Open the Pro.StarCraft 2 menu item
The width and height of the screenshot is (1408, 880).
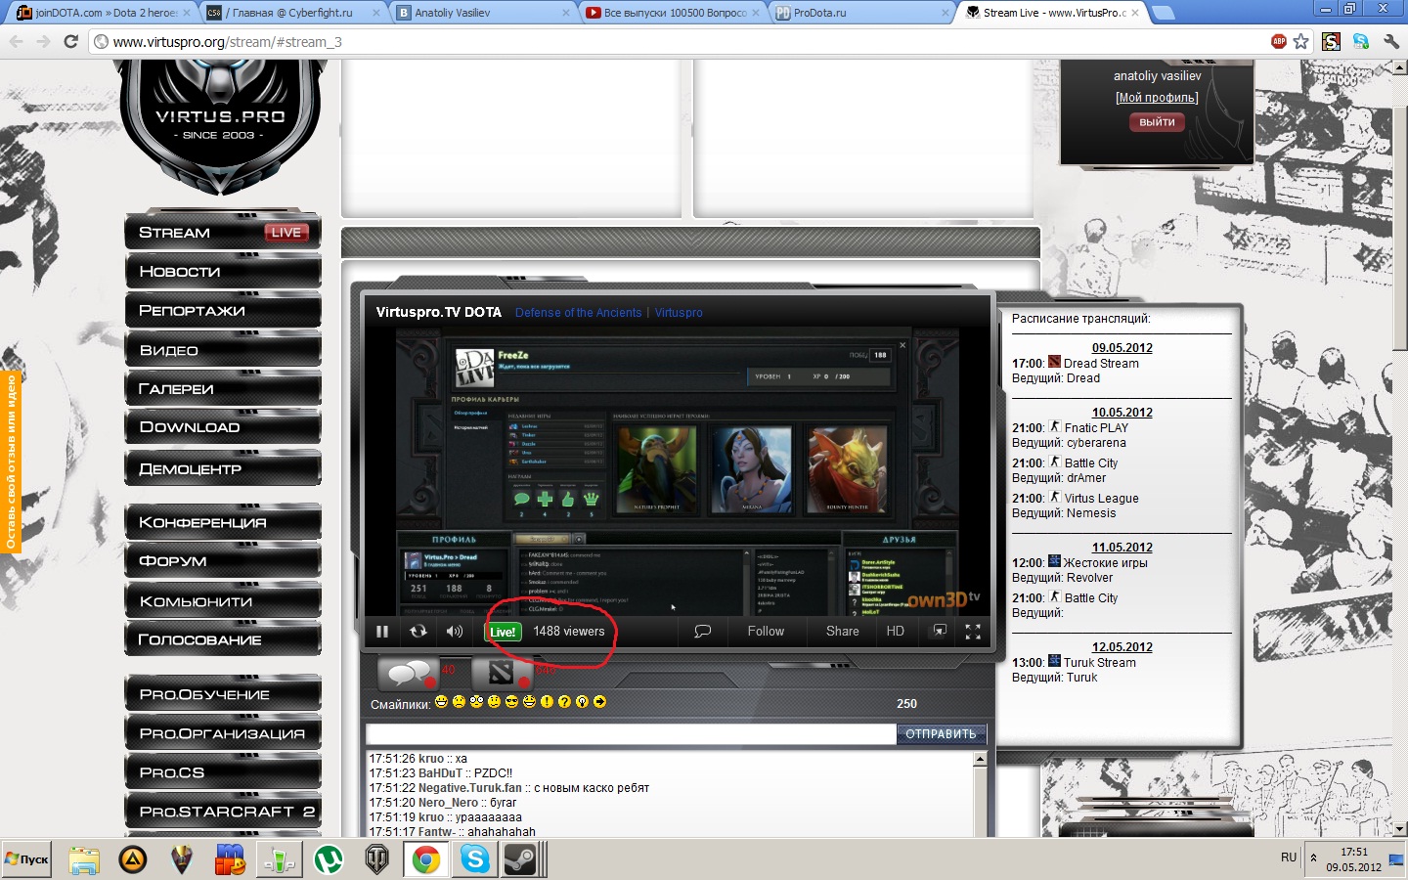click(223, 812)
